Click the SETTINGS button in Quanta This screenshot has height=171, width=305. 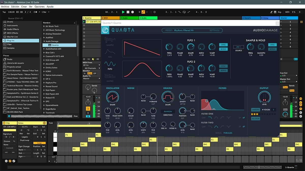pos(214,30)
